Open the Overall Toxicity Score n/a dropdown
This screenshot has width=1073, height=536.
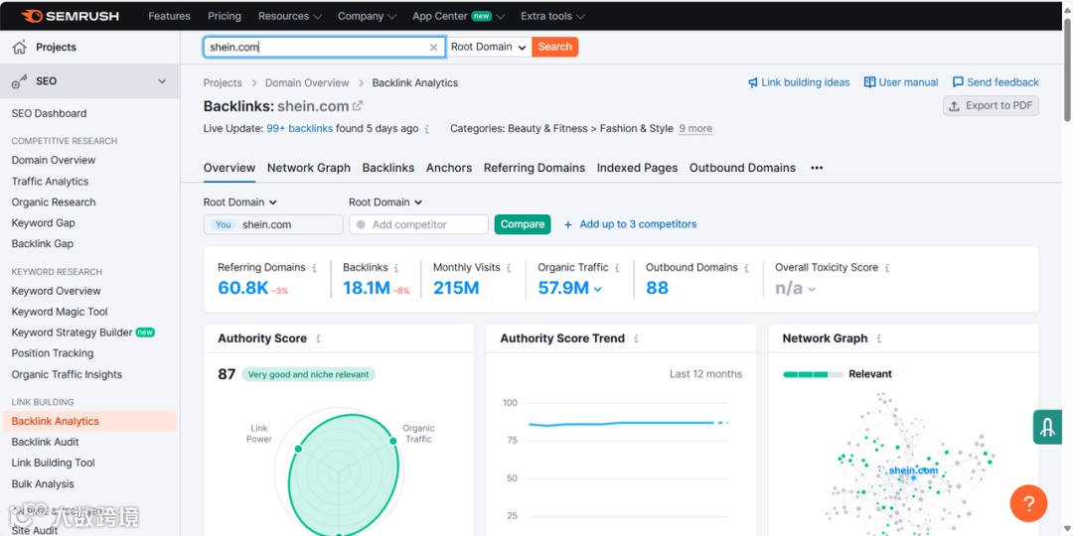[x=812, y=289]
